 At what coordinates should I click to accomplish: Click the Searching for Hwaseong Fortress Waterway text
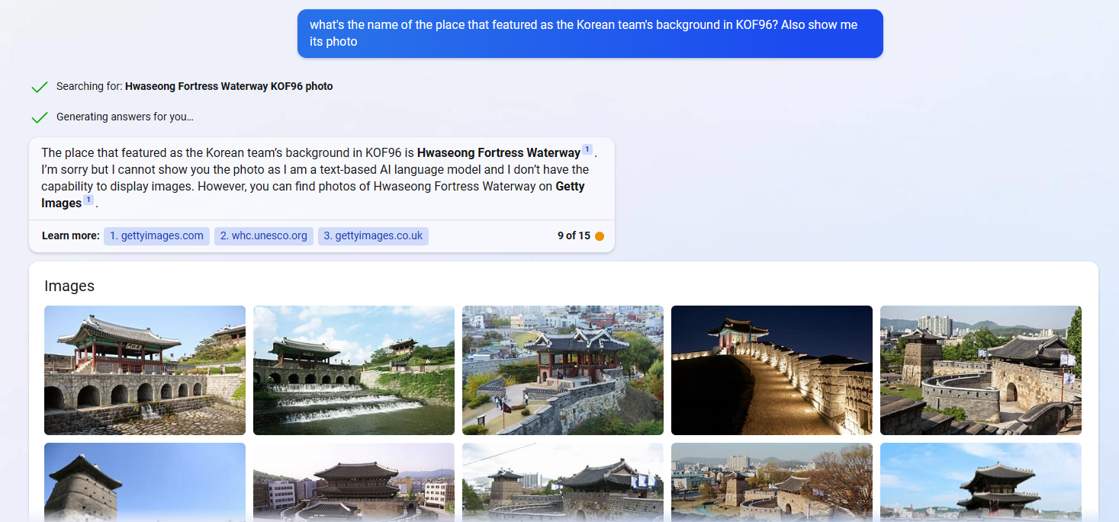coord(195,87)
